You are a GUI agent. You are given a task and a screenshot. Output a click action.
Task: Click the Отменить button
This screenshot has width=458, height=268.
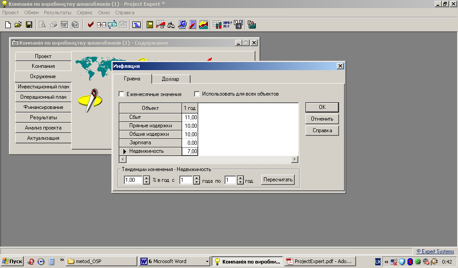(322, 119)
